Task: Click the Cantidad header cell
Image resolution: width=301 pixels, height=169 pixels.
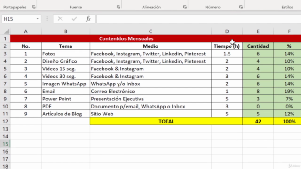Action: 258,46
